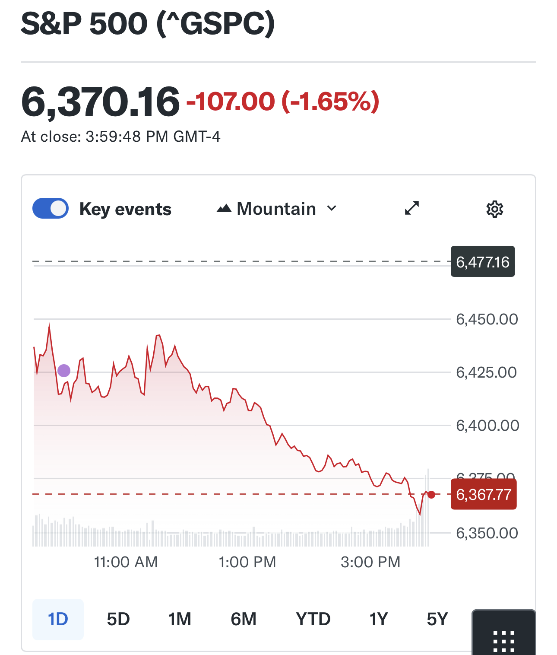Click the red 6,367.77 price label

pyautogui.click(x=484, y=494)
